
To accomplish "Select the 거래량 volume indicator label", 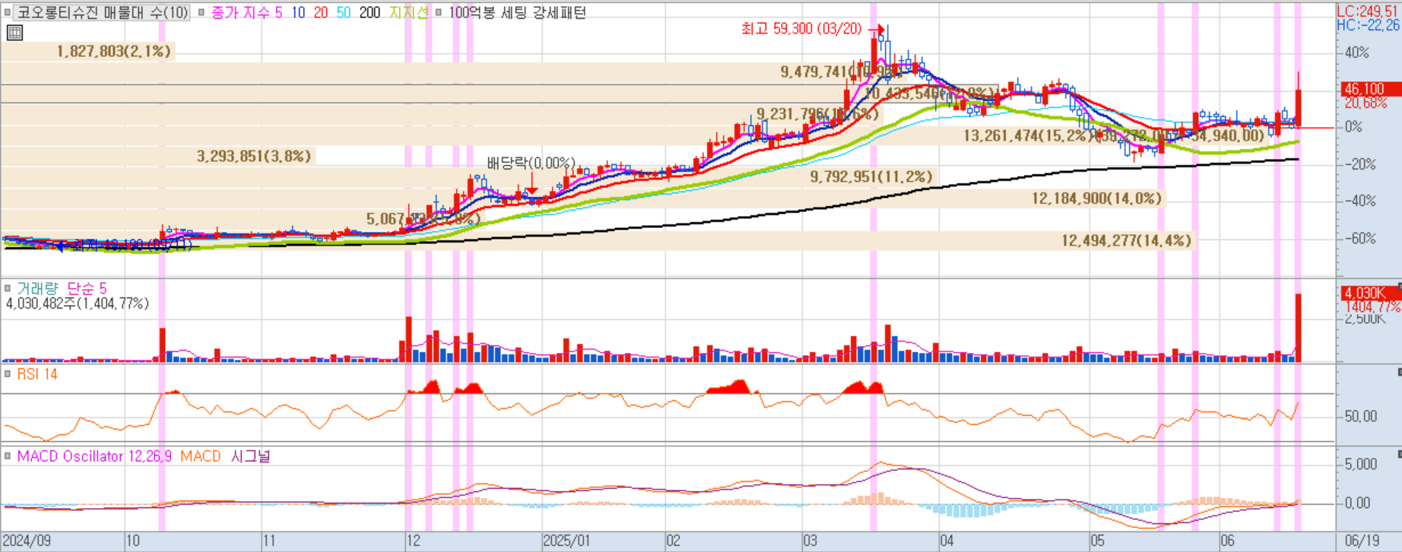I will (x=37, y=288).
